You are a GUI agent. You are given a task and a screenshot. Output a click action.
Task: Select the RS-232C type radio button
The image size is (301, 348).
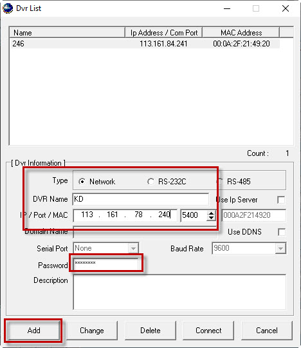pos(150,182)
